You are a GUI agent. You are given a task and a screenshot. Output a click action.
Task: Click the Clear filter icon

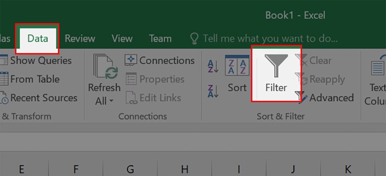[301, 60]
